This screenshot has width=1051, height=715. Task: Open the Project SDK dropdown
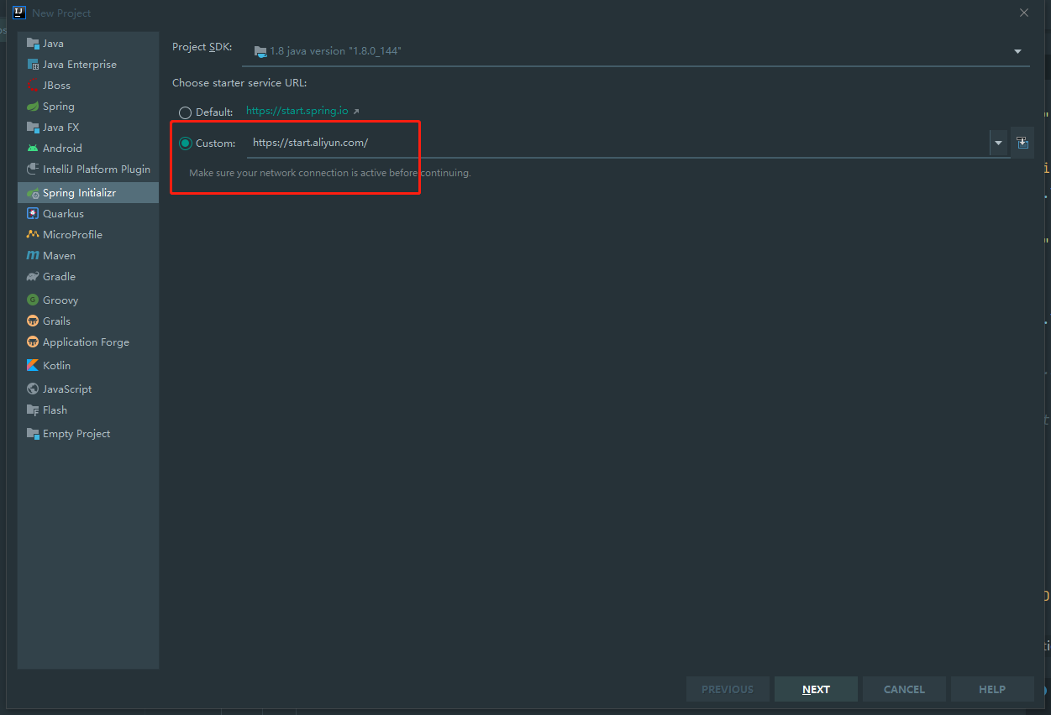[x=1017, y=50]
